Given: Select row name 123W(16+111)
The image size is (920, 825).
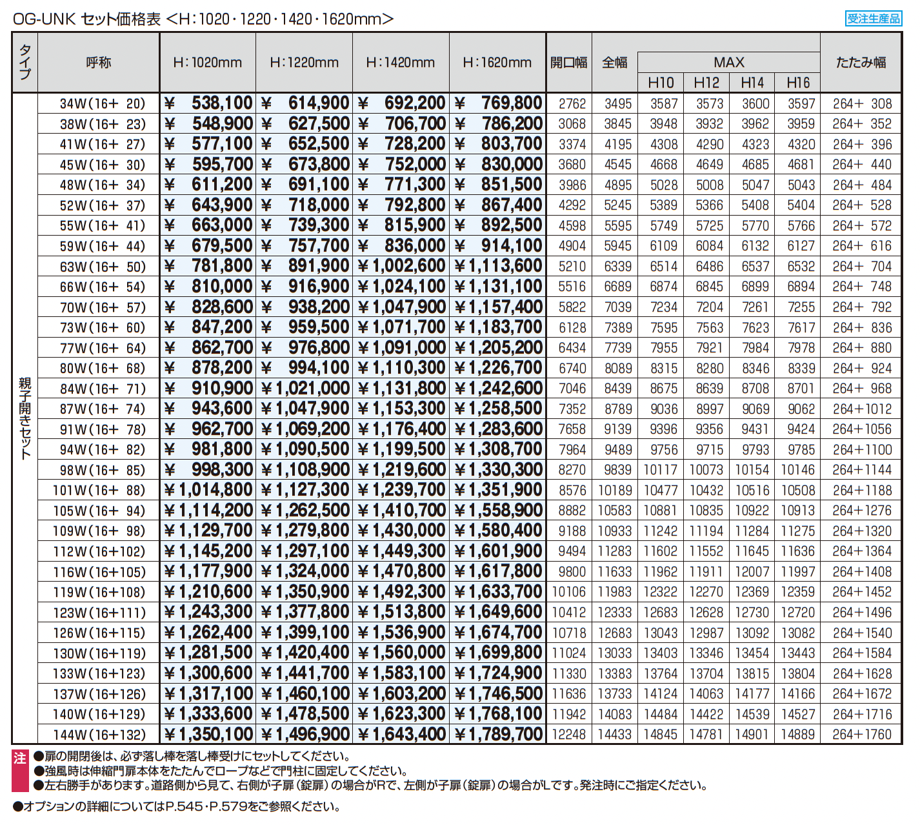Looking at the screenshot, I should coord(99,613).
